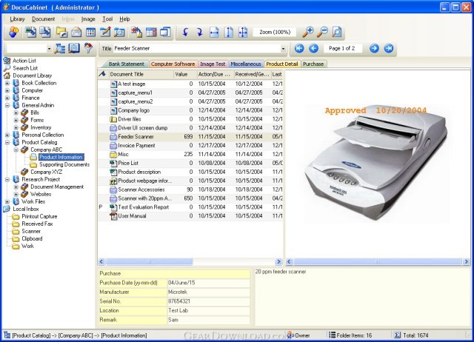Screen dimensions: 474x342
Task: Click the Received/Ge... column header
Action: tap(252, 74)
